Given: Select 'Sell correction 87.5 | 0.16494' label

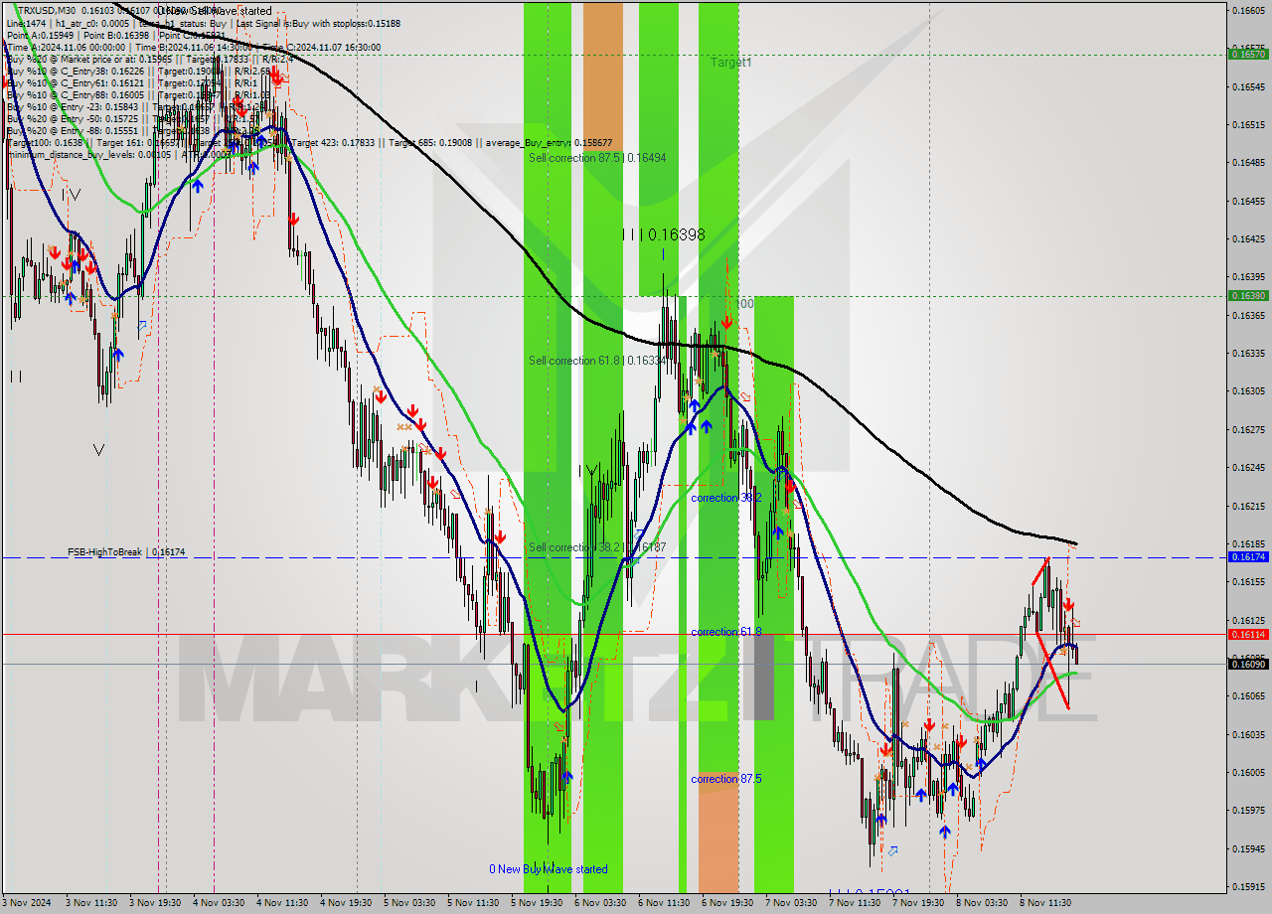Looking at the screenshot, I should [x=597, y=157].
